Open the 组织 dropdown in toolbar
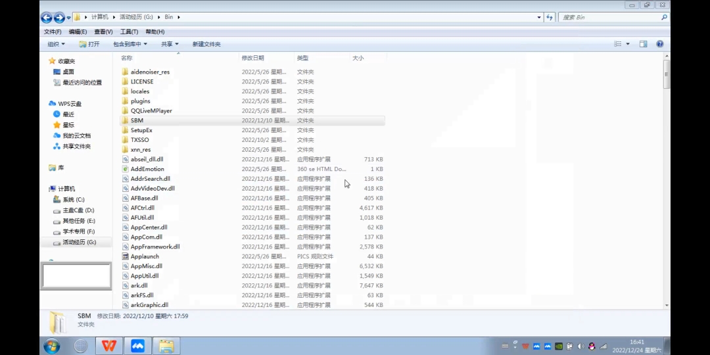Image resolution: width=710 pixels, height=355 pixels. pyautogui.click(x=56, y=44)
